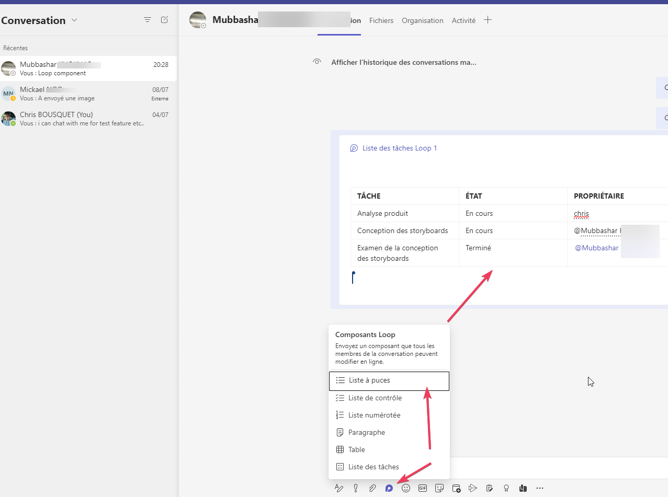Insert a Liste des tâches Loop component
The image size is (668, 497).
tap(389, 467)
